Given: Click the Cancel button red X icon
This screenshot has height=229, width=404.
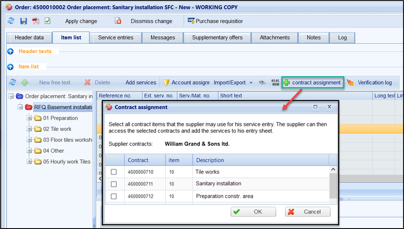Looking at the screenshot, I should [291, 212].
